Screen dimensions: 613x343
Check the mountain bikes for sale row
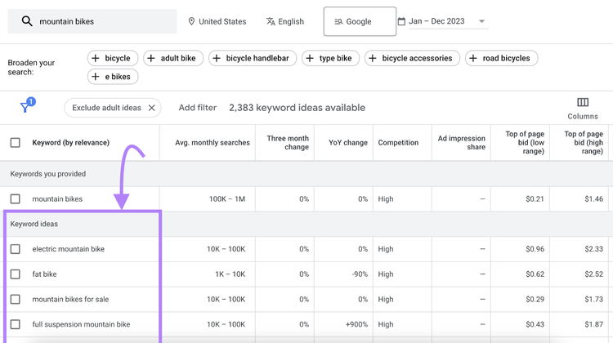coord(16,299)
